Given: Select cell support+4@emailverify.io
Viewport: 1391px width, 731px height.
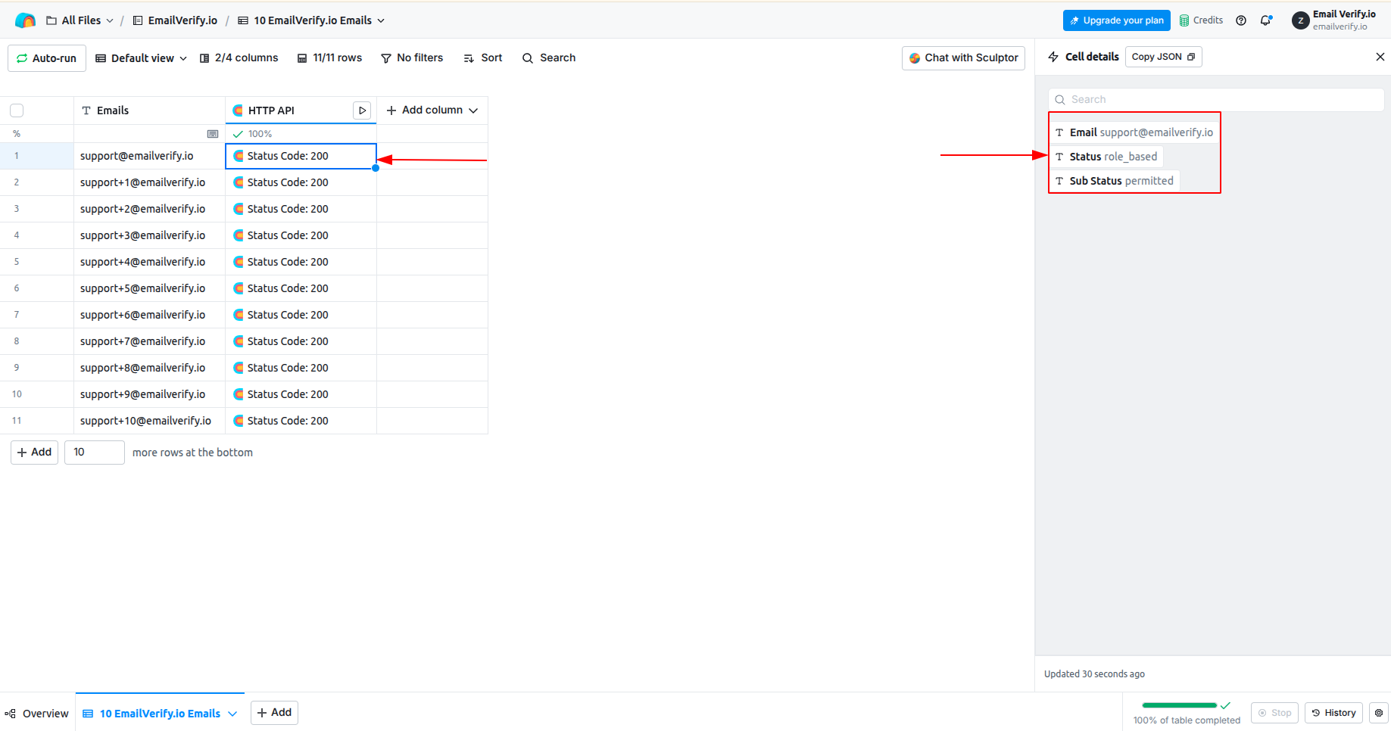Looking at the screenshot, I should point(150,262).
